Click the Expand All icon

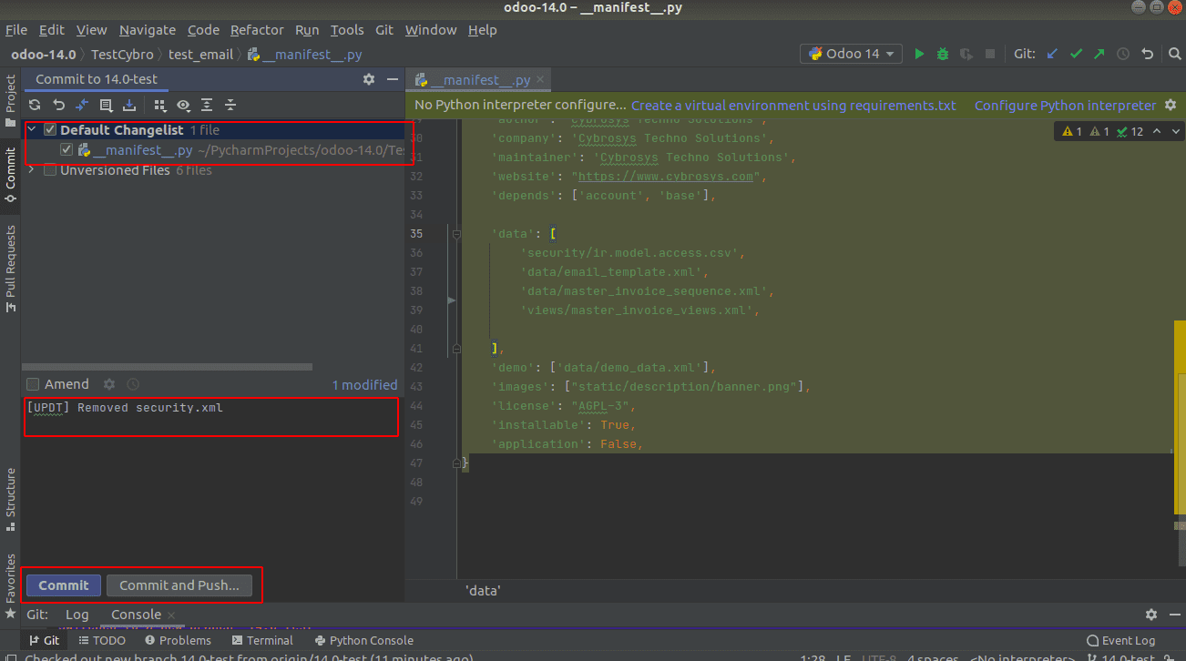(x=207, y=105)
